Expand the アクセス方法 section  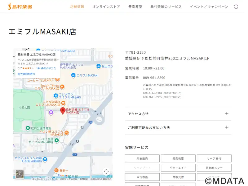coord(178,114)
